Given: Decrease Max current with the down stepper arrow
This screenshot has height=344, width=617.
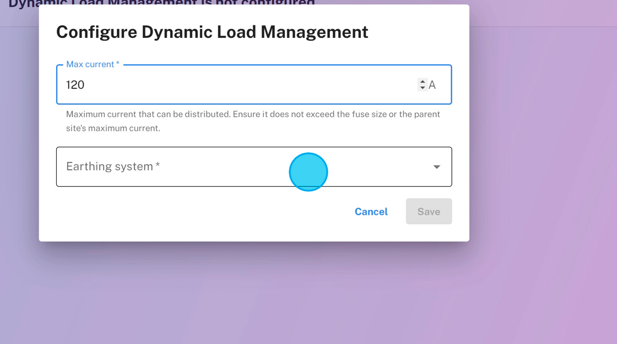Looking at the screenshot, I should 423,88.
